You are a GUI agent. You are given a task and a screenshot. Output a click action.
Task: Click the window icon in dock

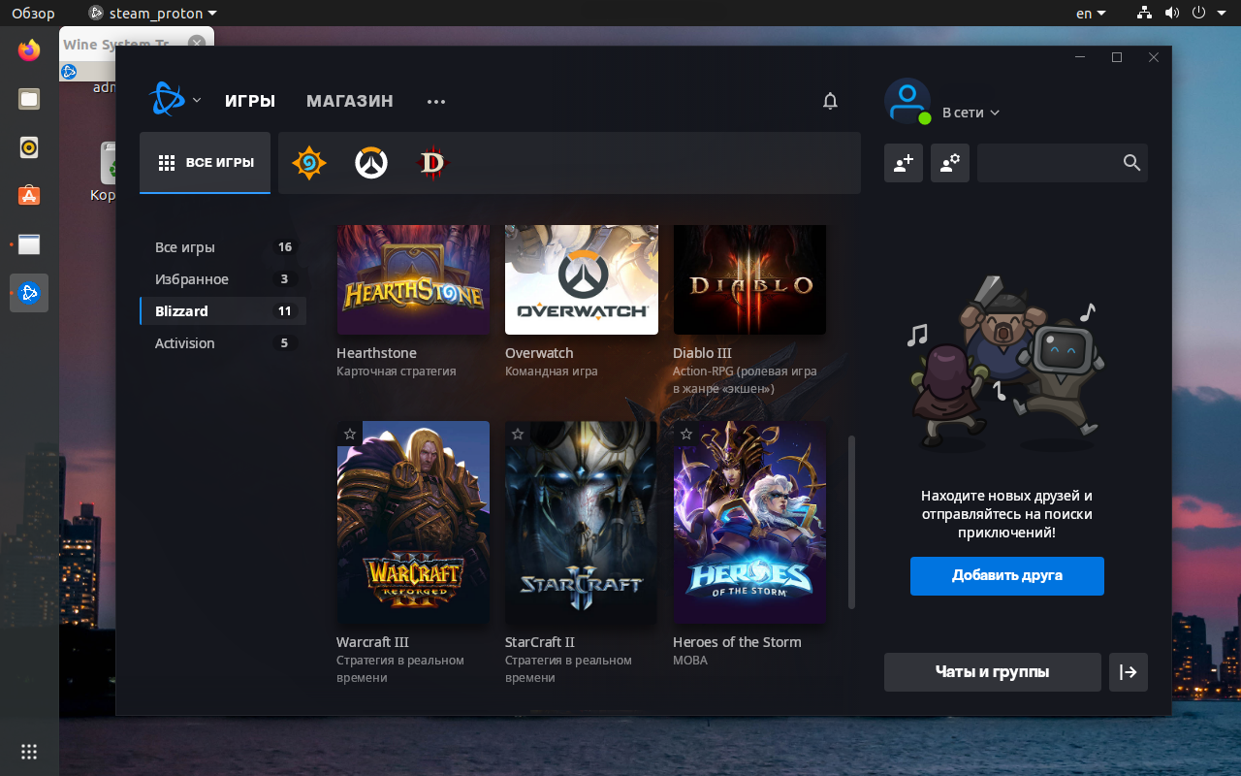pos(29,244)
